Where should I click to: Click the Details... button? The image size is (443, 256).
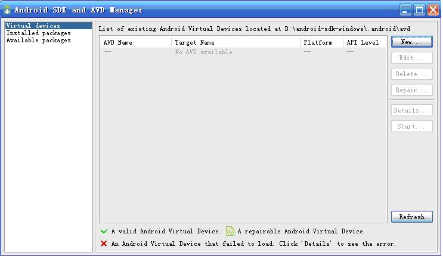coord(411,110)
